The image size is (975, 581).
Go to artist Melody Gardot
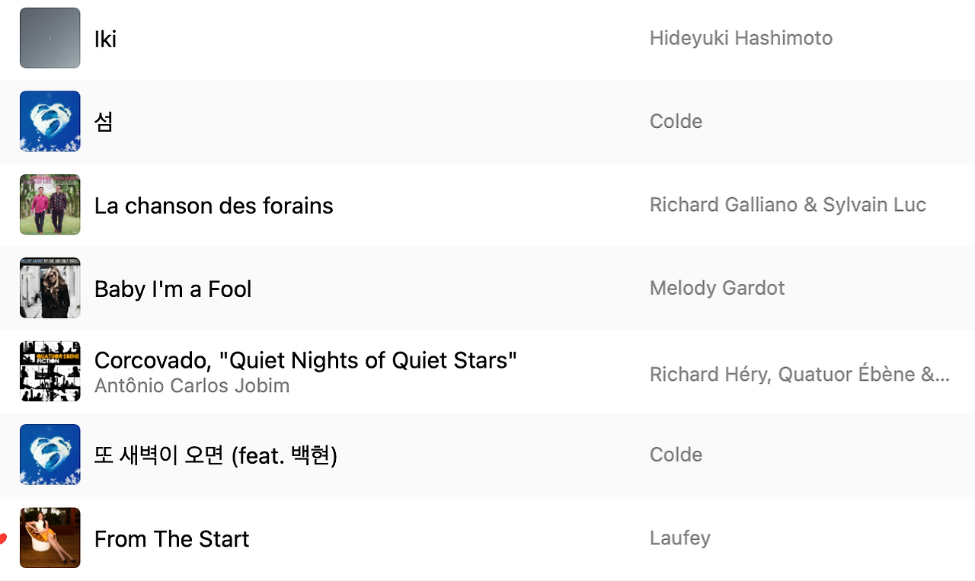(x=717, y=288)
